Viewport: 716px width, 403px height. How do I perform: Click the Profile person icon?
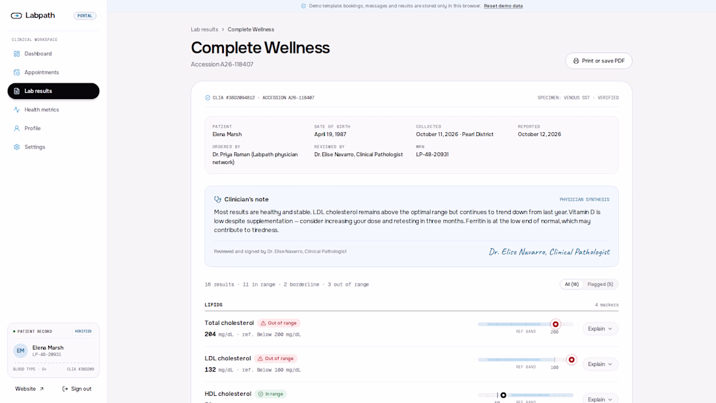click(17, 128)
